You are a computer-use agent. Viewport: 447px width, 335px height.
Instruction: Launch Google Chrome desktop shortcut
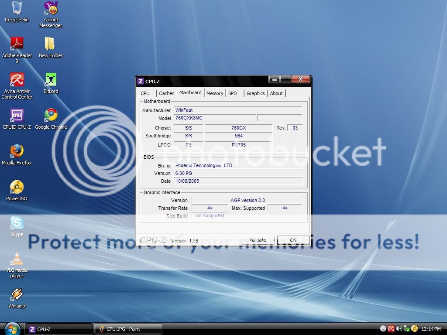pyautogui.click(x=51, y=119)
